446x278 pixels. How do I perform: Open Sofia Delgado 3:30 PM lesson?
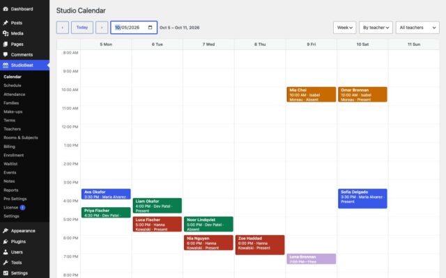point(362,199)
